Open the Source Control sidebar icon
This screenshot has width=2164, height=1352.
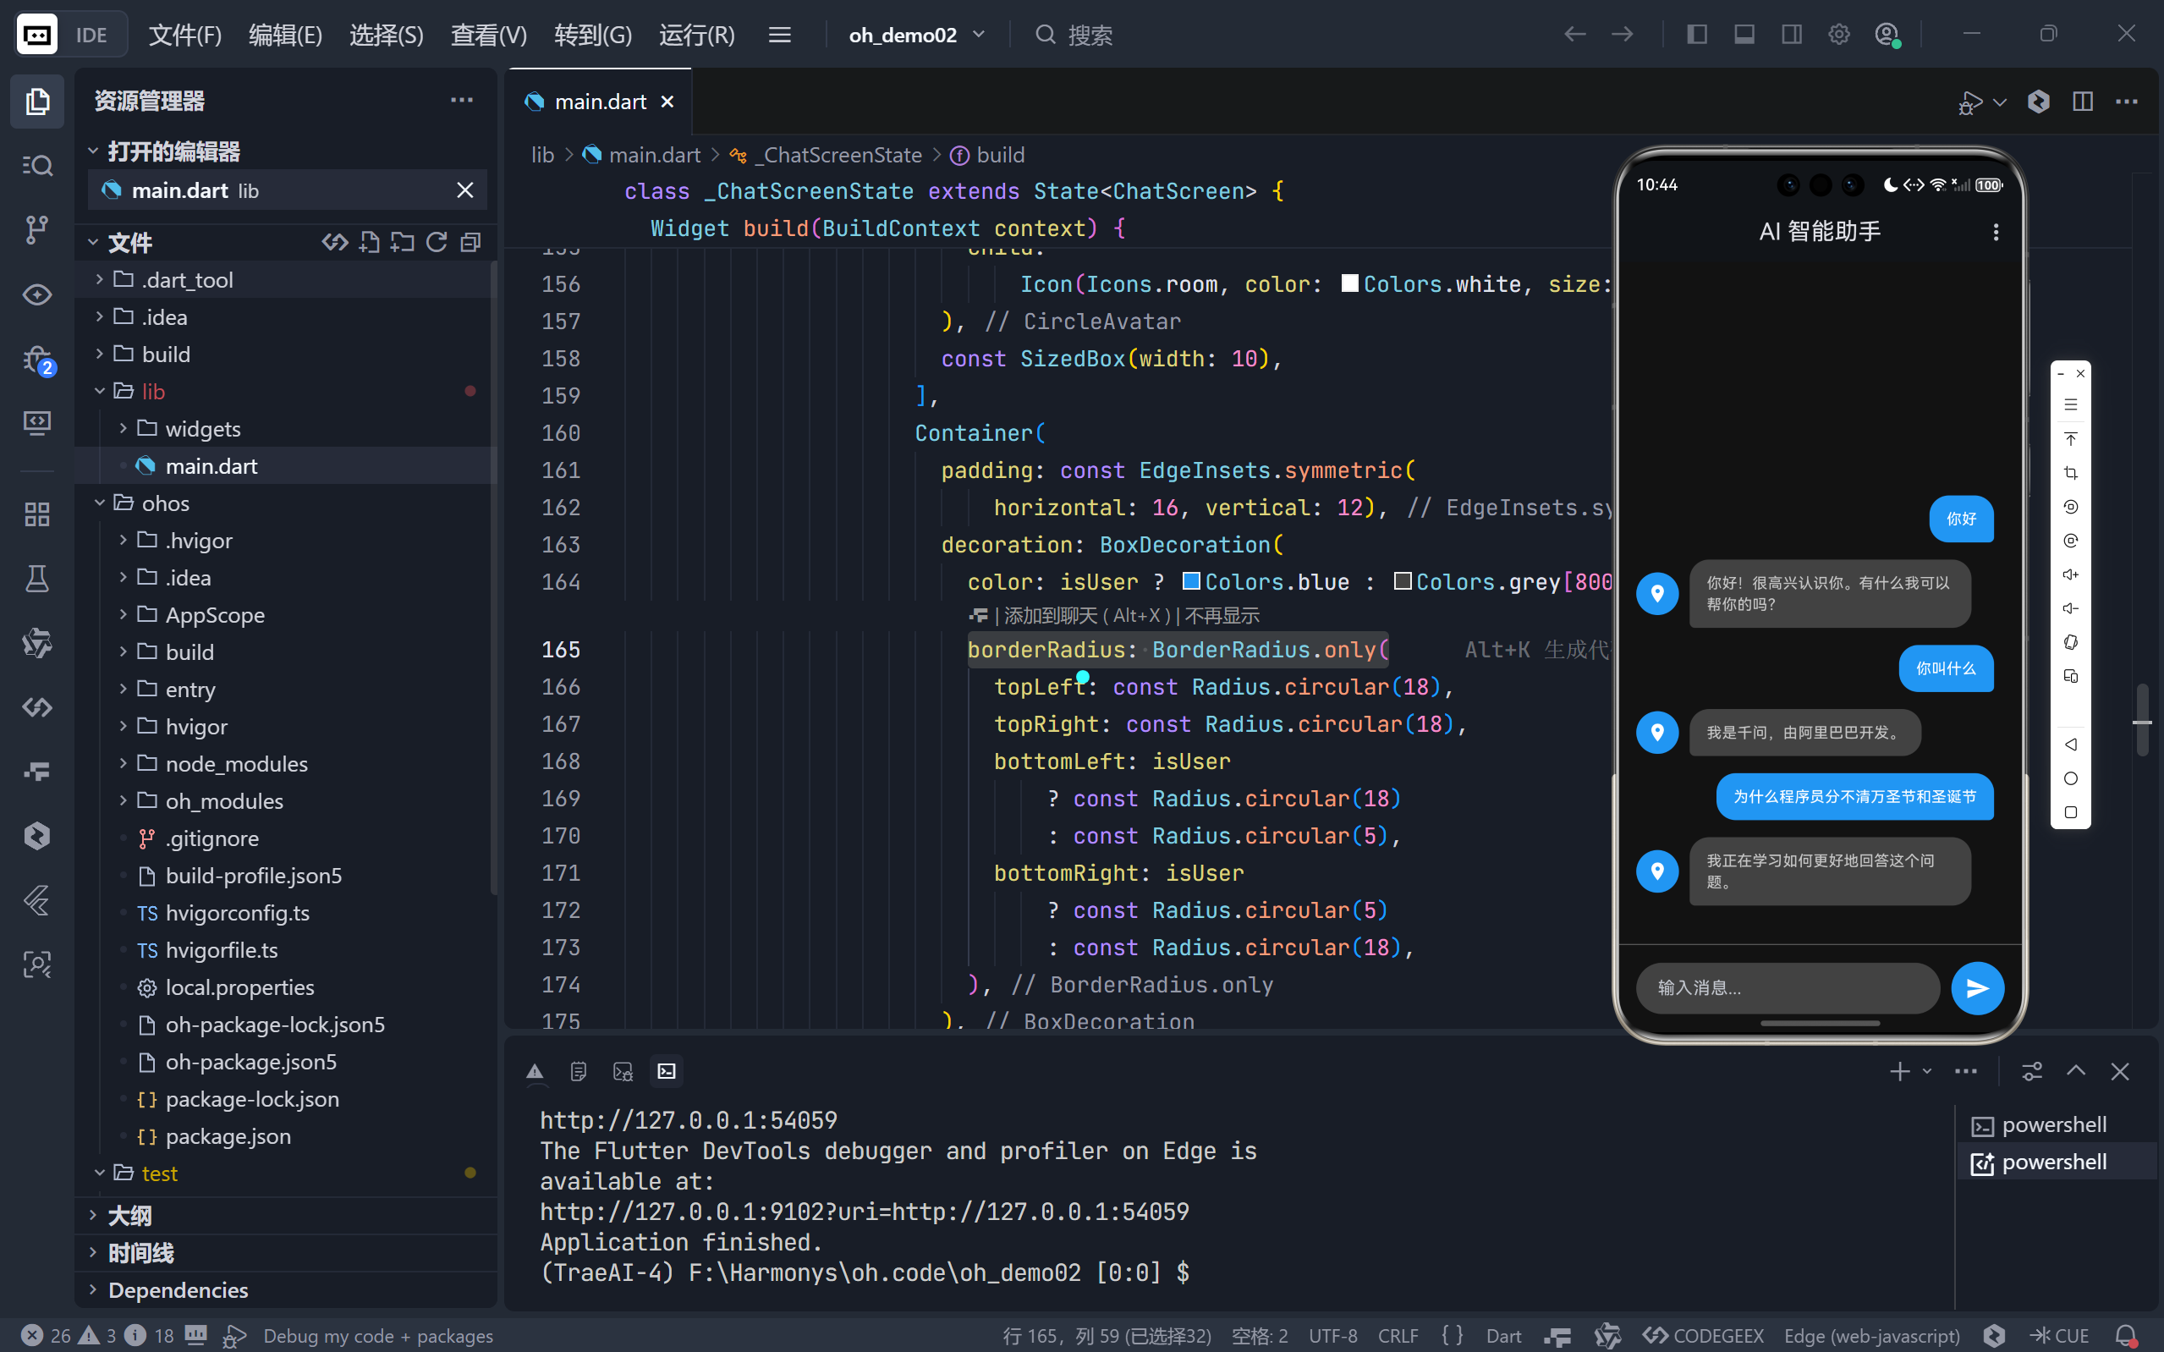[36, 229]
